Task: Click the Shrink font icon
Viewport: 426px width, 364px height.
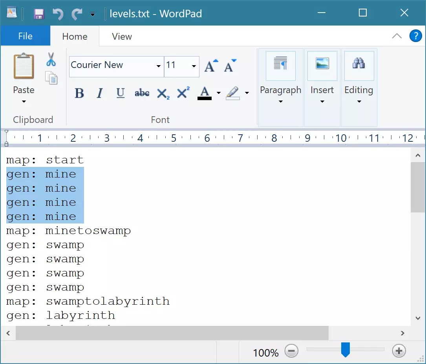Action: (230, 66)
